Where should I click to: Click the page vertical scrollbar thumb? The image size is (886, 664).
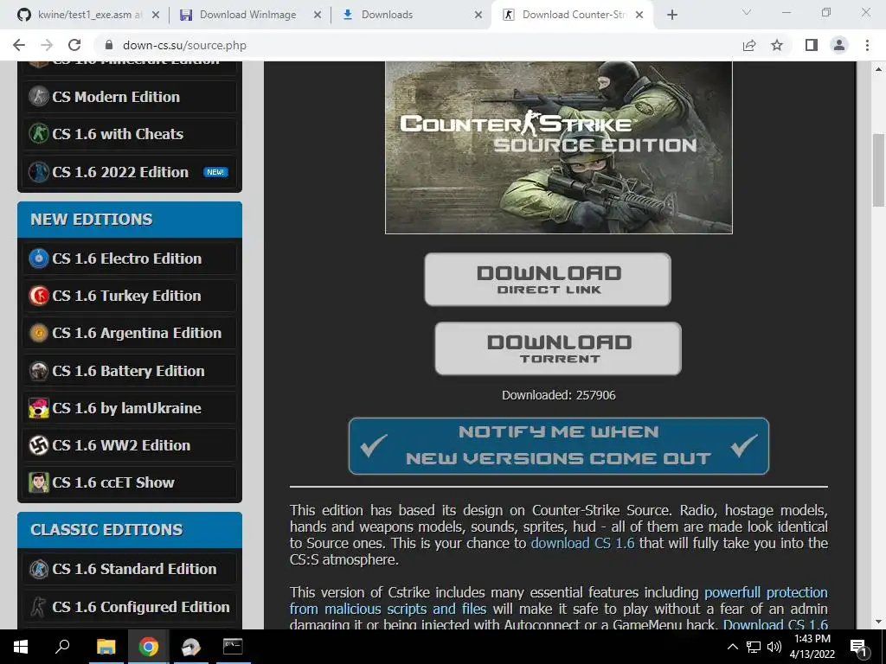878,169
